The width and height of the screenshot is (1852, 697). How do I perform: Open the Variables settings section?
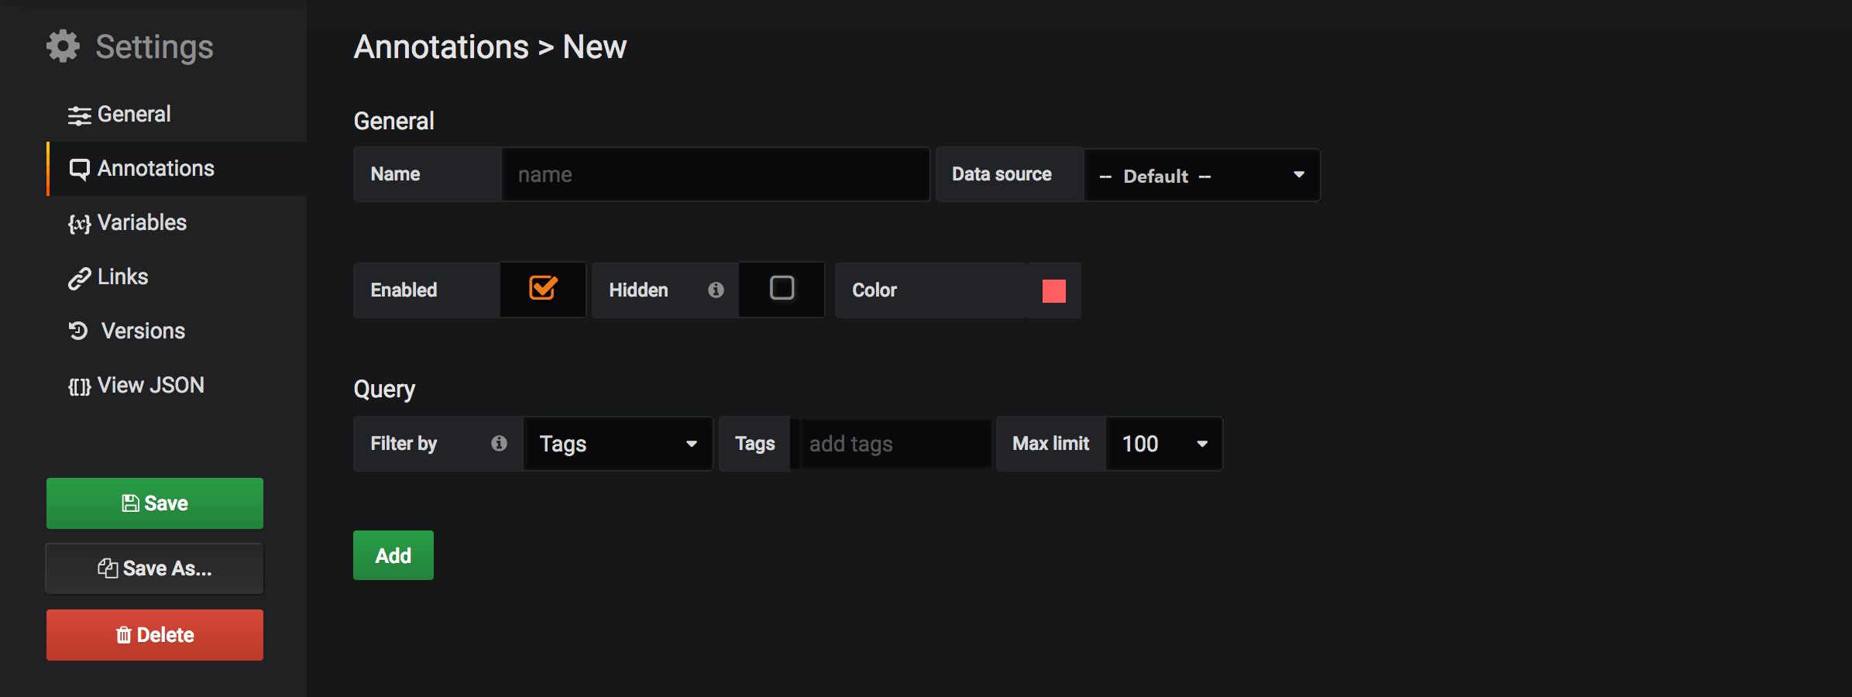click(142, 223)
